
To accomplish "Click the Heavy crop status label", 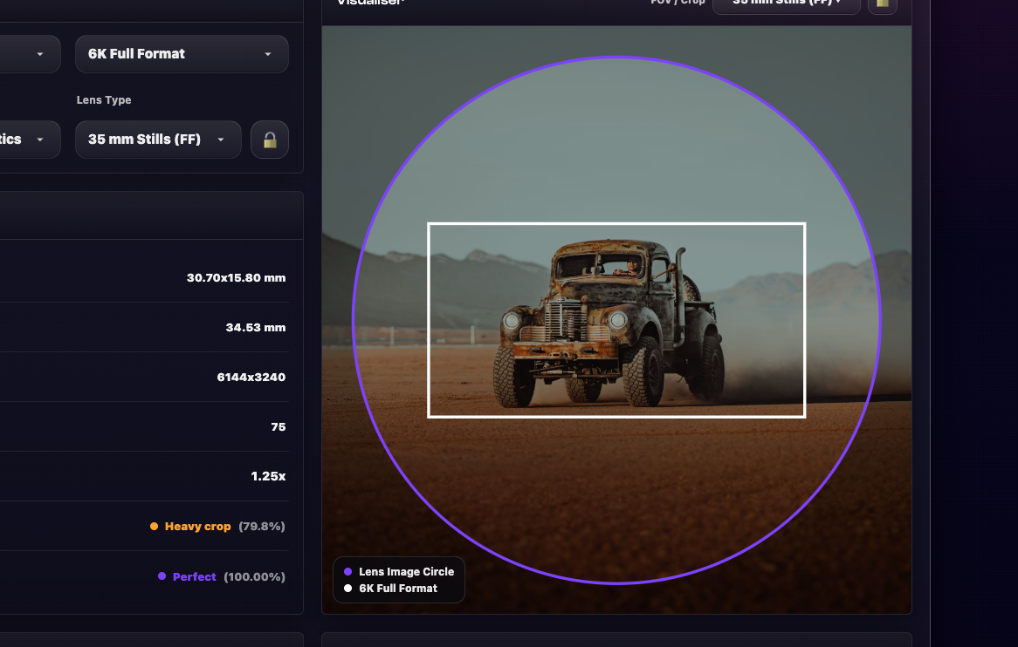I will (x=197, y=527).
